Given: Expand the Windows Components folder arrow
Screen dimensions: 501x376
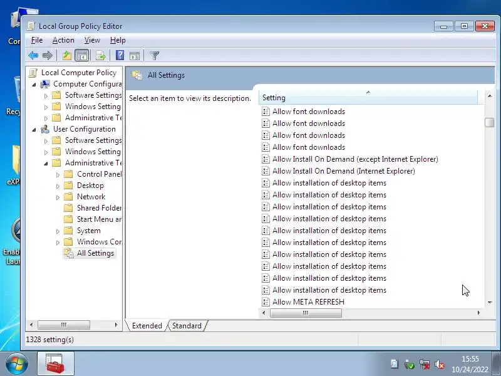Looking at the screenshot, I should [x=58, y=243].
